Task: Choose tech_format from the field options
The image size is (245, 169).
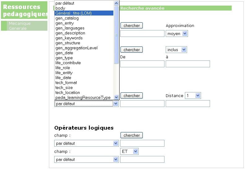Action: (66, 83)
